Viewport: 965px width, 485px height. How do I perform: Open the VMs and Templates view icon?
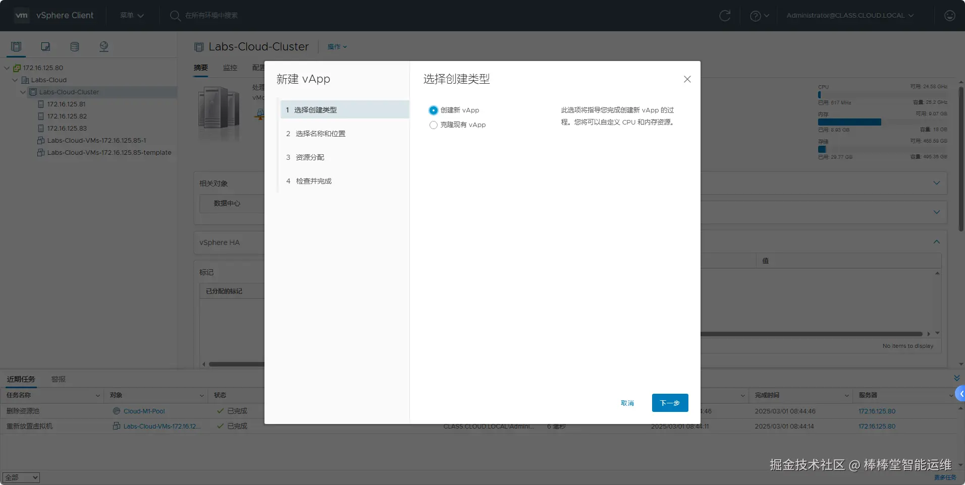click(45, 47)
